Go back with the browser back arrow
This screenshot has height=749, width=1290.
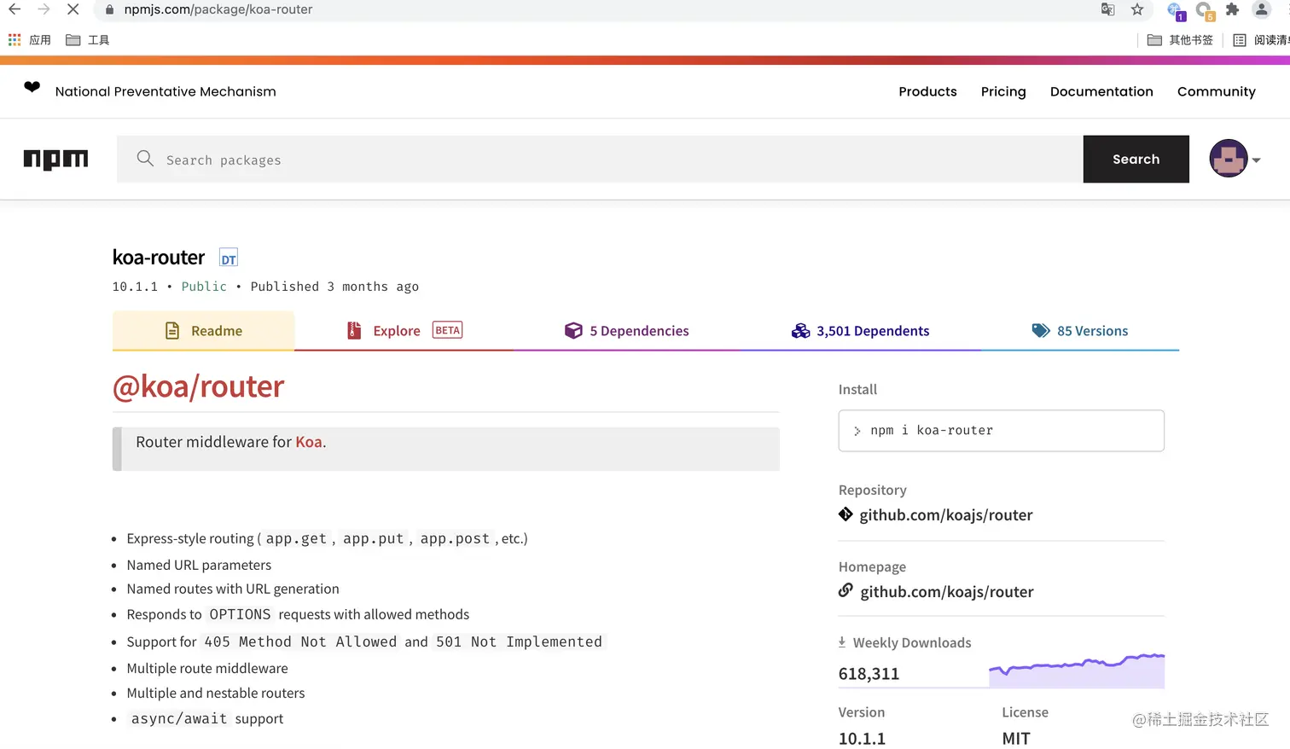click(x=15, y=9)
